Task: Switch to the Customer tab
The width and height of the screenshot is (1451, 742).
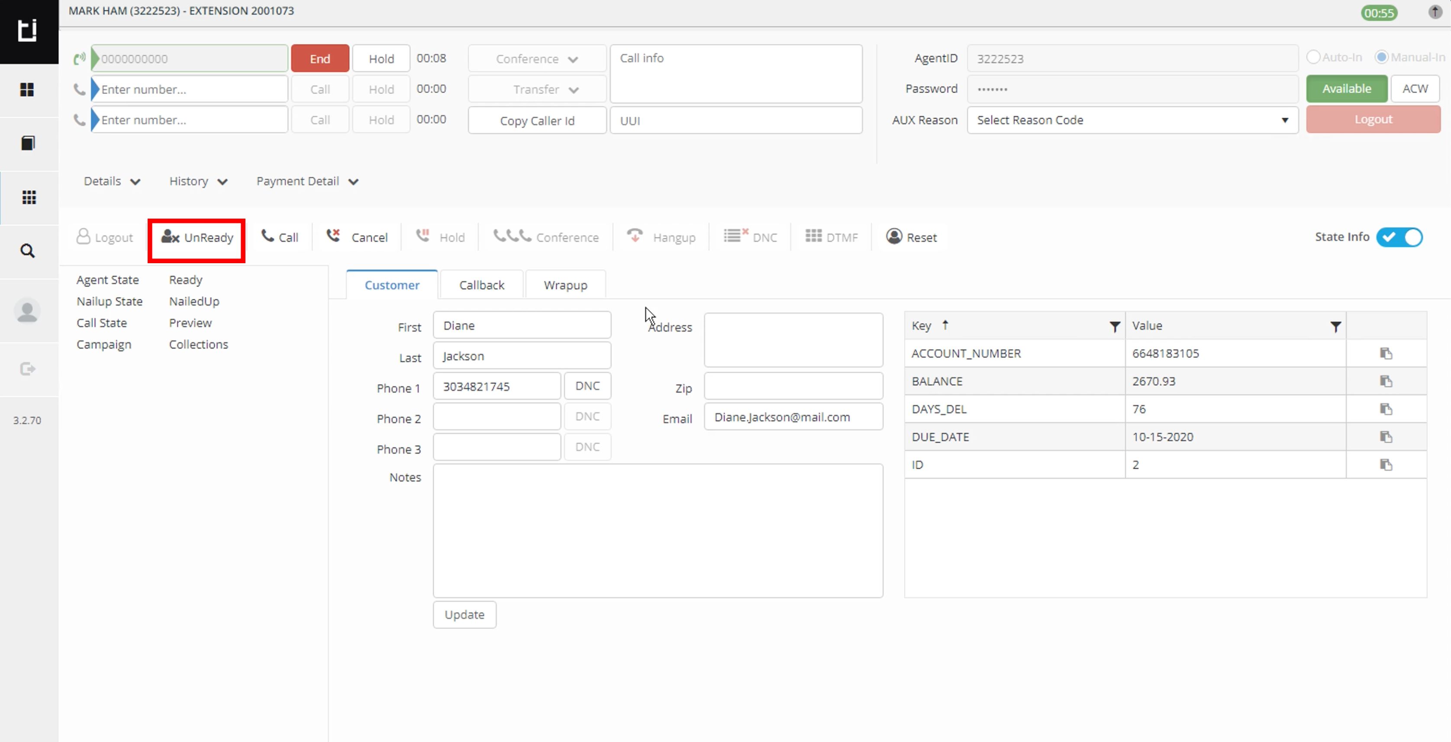Action: coord(391,285)
